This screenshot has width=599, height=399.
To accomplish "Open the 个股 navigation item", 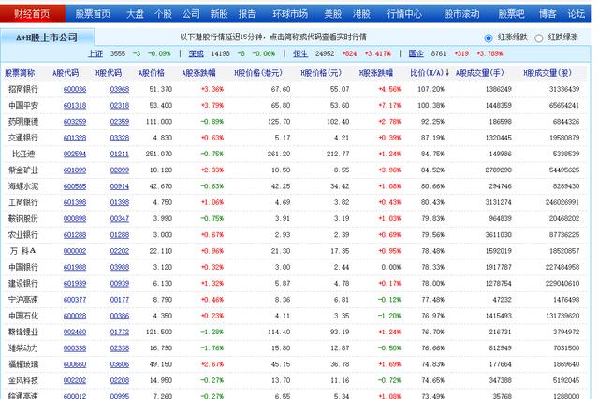I will tap(163, 14).
